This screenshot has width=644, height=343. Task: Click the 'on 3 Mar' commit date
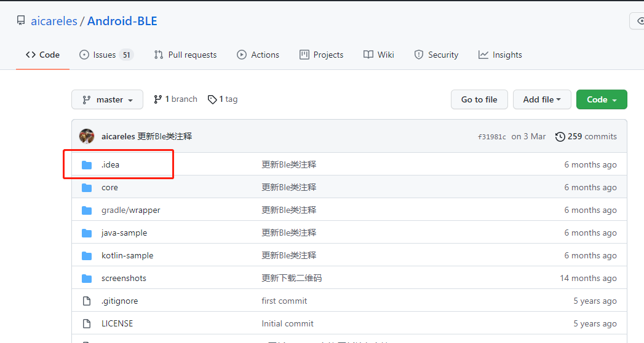pos(528,136)
